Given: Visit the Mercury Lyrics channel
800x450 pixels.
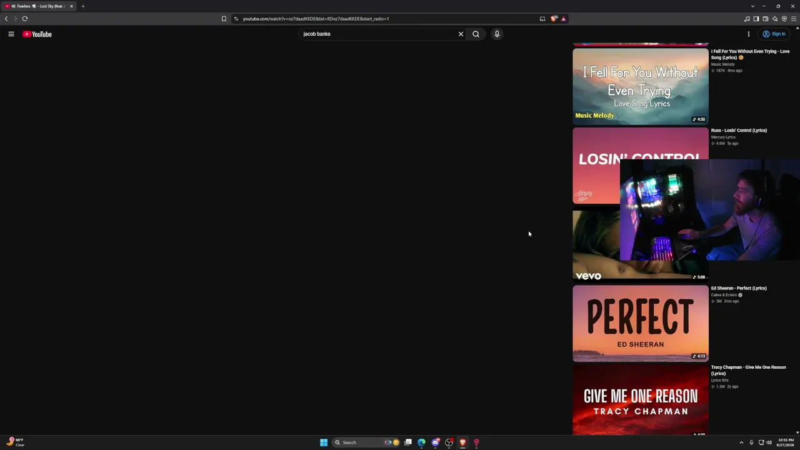Looking at the screenshot, I should 723,137.
